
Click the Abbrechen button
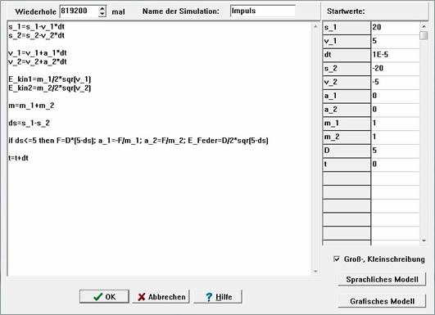pos(161,297)
